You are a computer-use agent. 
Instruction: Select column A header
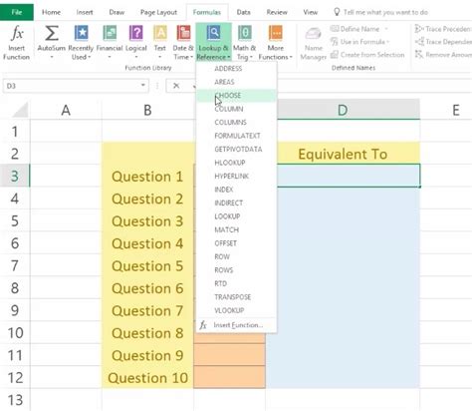[x=66, y=110]
